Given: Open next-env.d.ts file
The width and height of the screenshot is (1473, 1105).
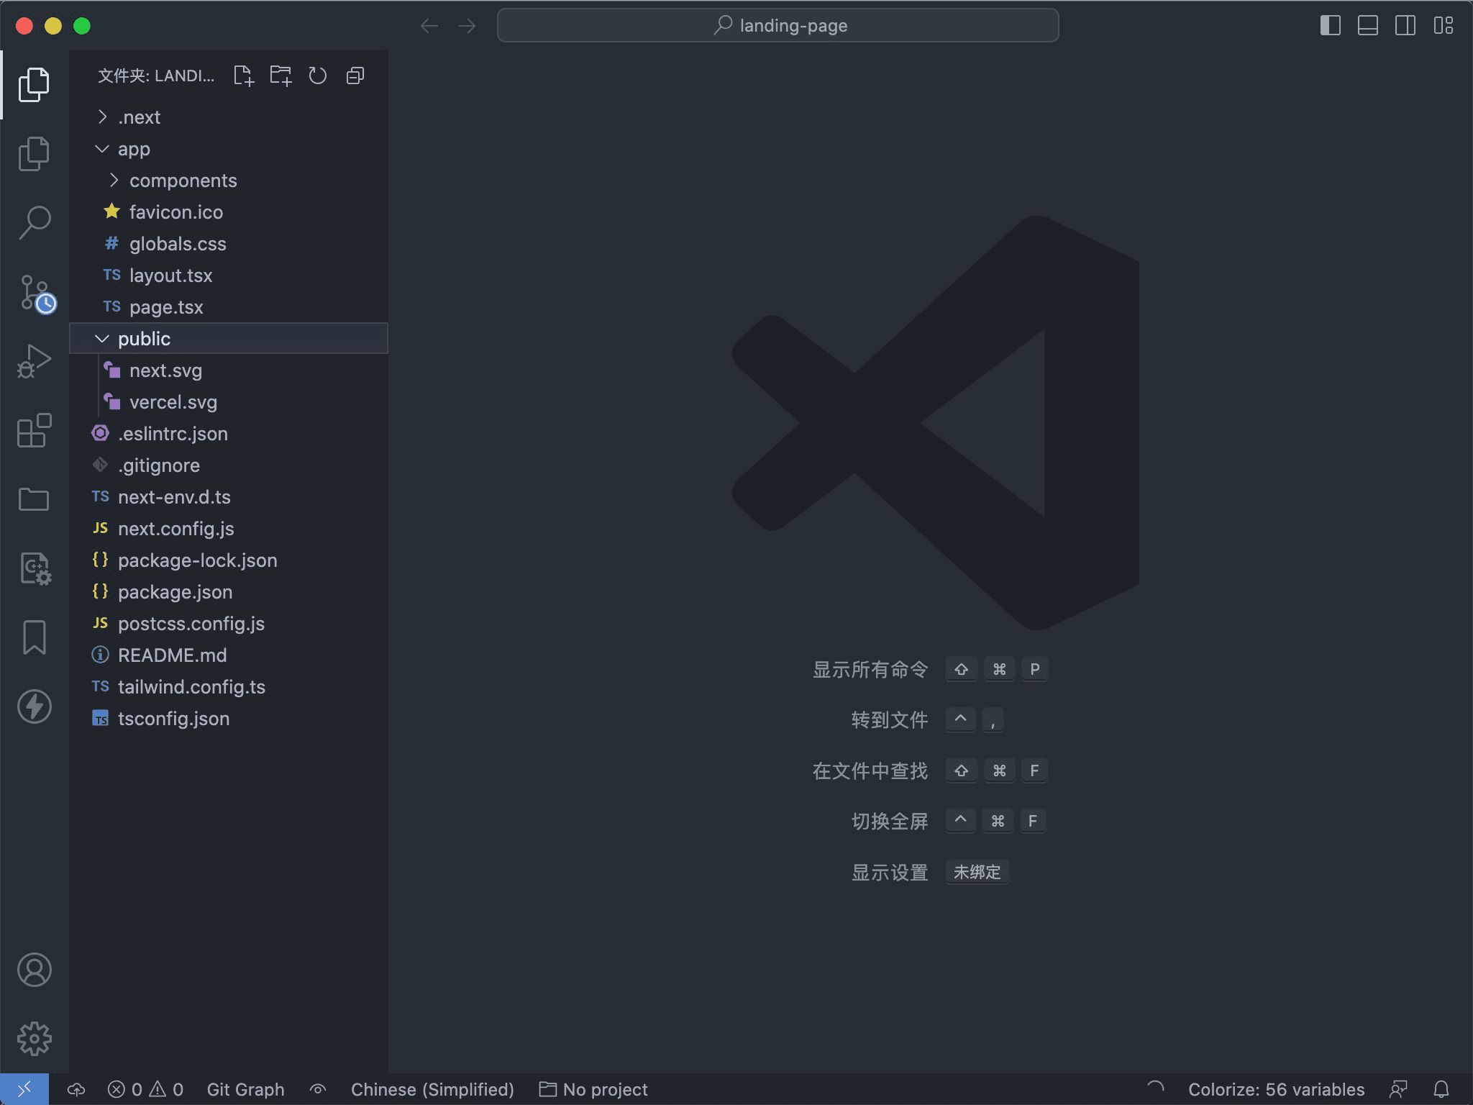Looking at the screenshot, I should click(x=229, y=497).
